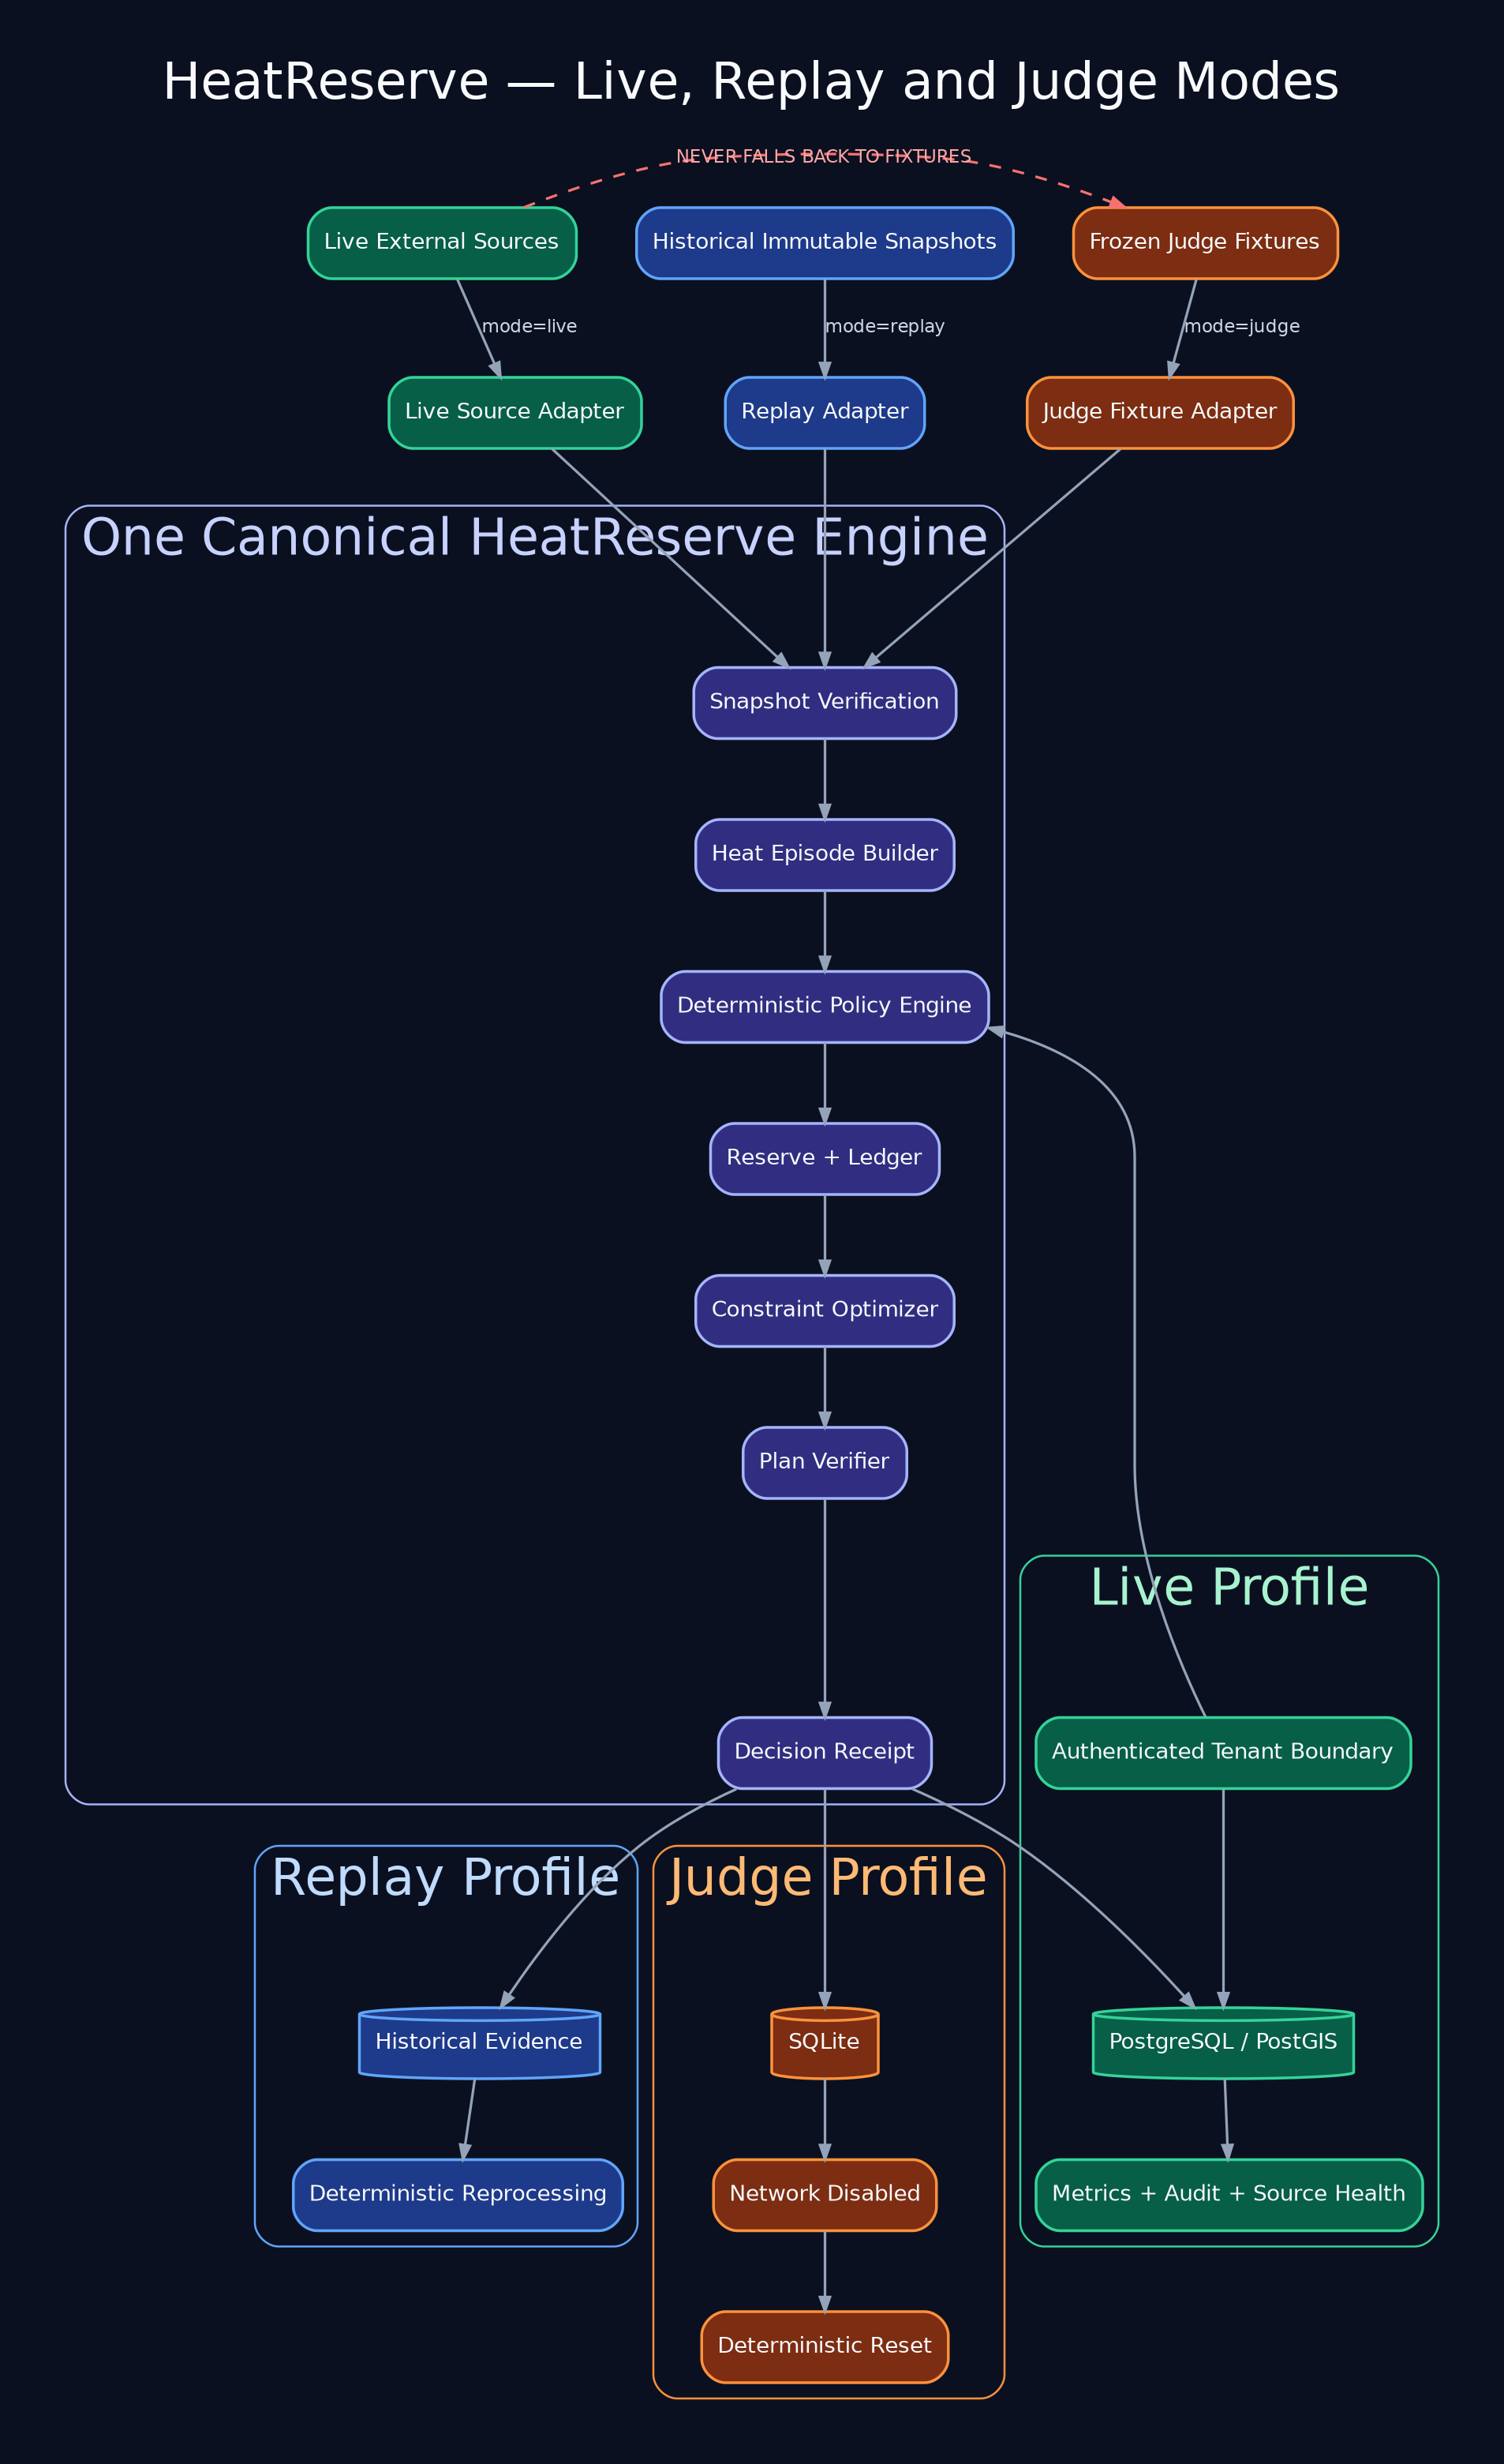Click the Heat Episode Builder node
This screenshot has width=1504, height=2464.
point(825,855)
